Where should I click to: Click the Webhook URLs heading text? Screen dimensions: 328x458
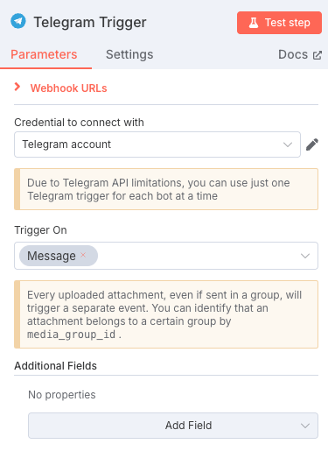(x=68, y=88)
